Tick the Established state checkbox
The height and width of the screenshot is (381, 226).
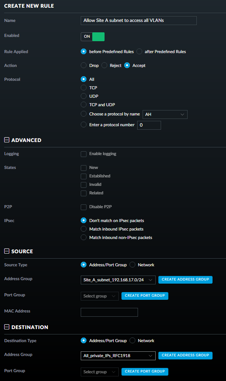(x=83, y=176)
